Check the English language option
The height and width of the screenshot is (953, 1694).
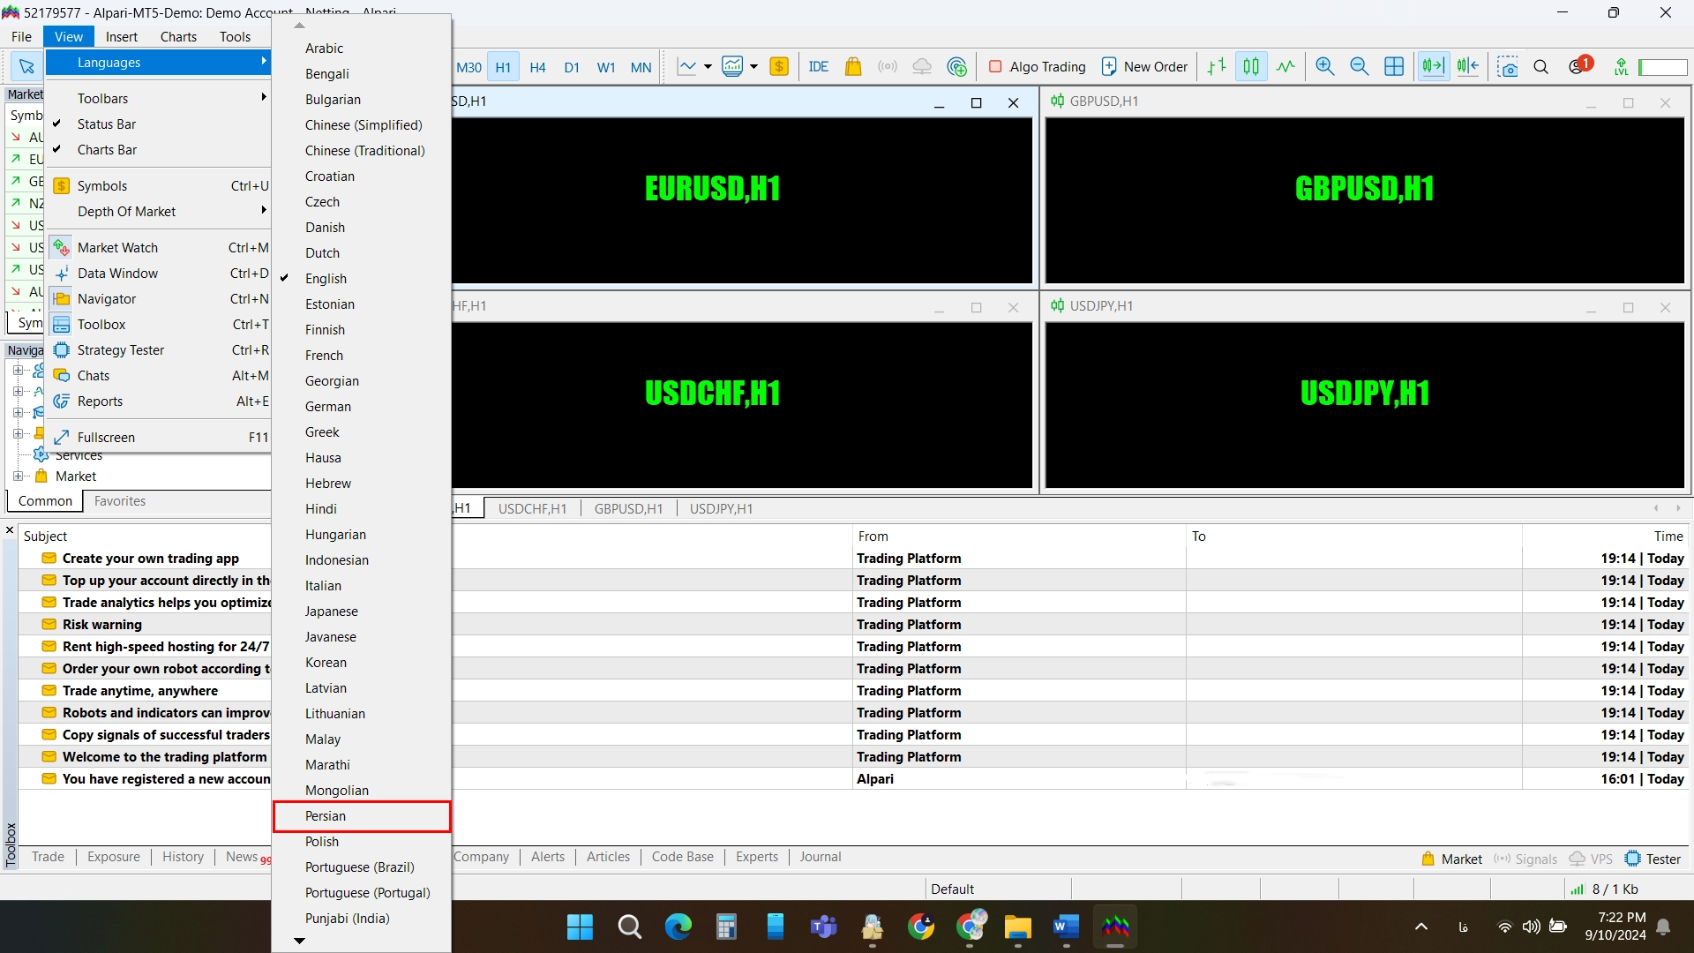(x=325, y=277)
